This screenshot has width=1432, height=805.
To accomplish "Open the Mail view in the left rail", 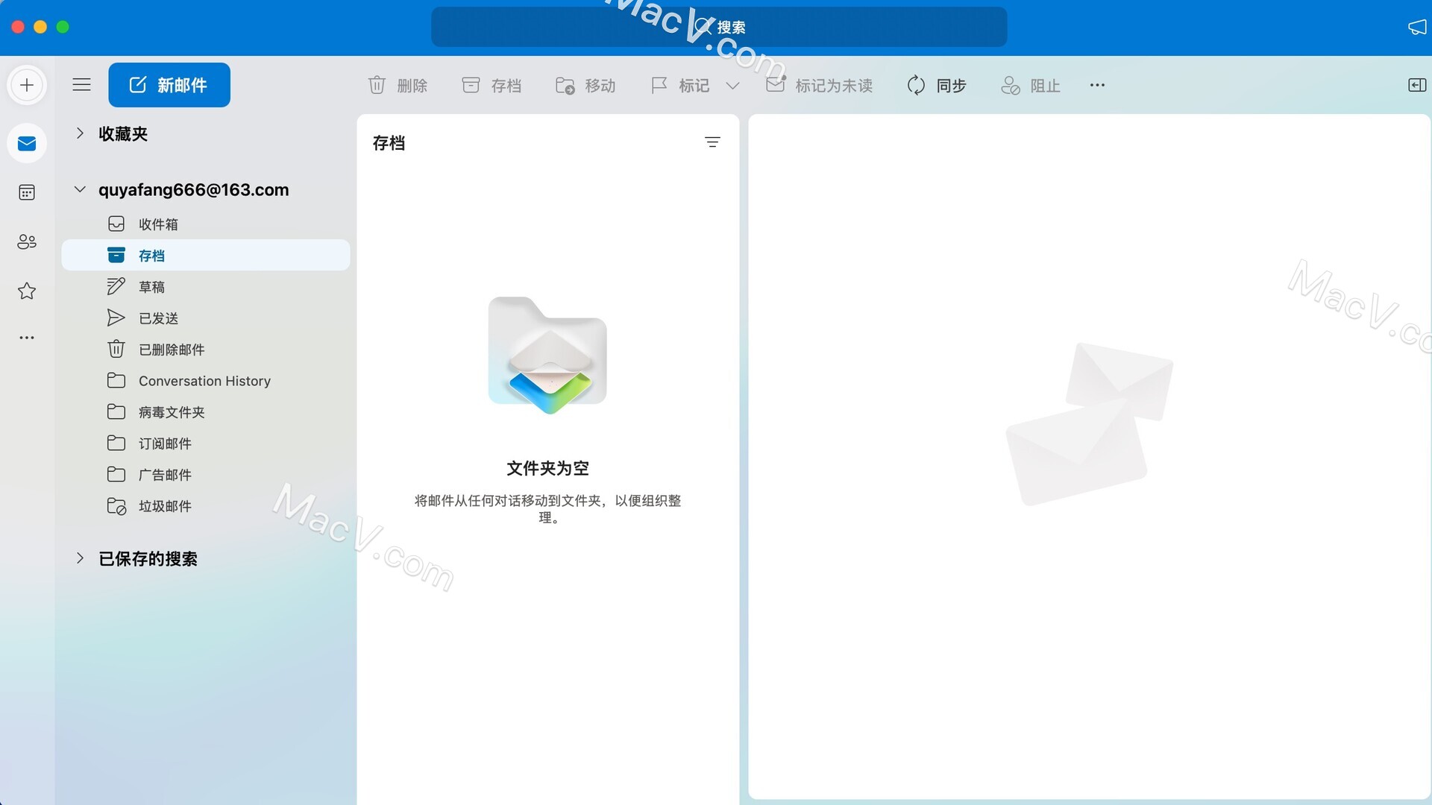I will (27, 143).
